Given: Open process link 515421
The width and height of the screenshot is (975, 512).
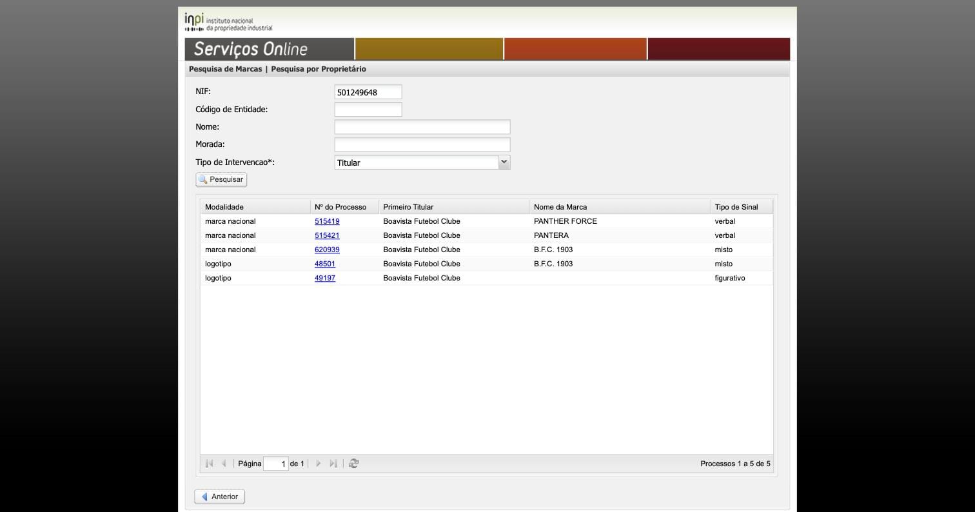Looking at the screenshot, I should point(327,235).
